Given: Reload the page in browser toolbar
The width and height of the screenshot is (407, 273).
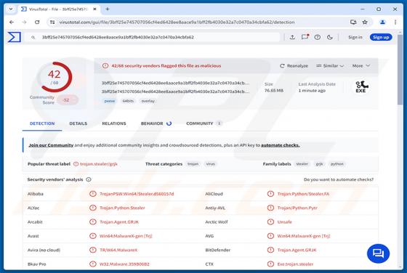Looking at the screenshot, I should [x=37, y=23].
